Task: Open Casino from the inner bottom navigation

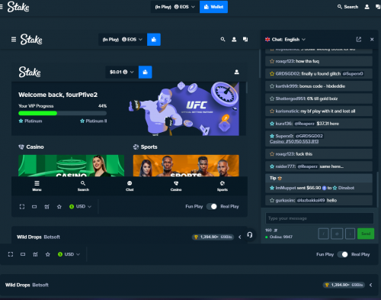Action: 176,185
